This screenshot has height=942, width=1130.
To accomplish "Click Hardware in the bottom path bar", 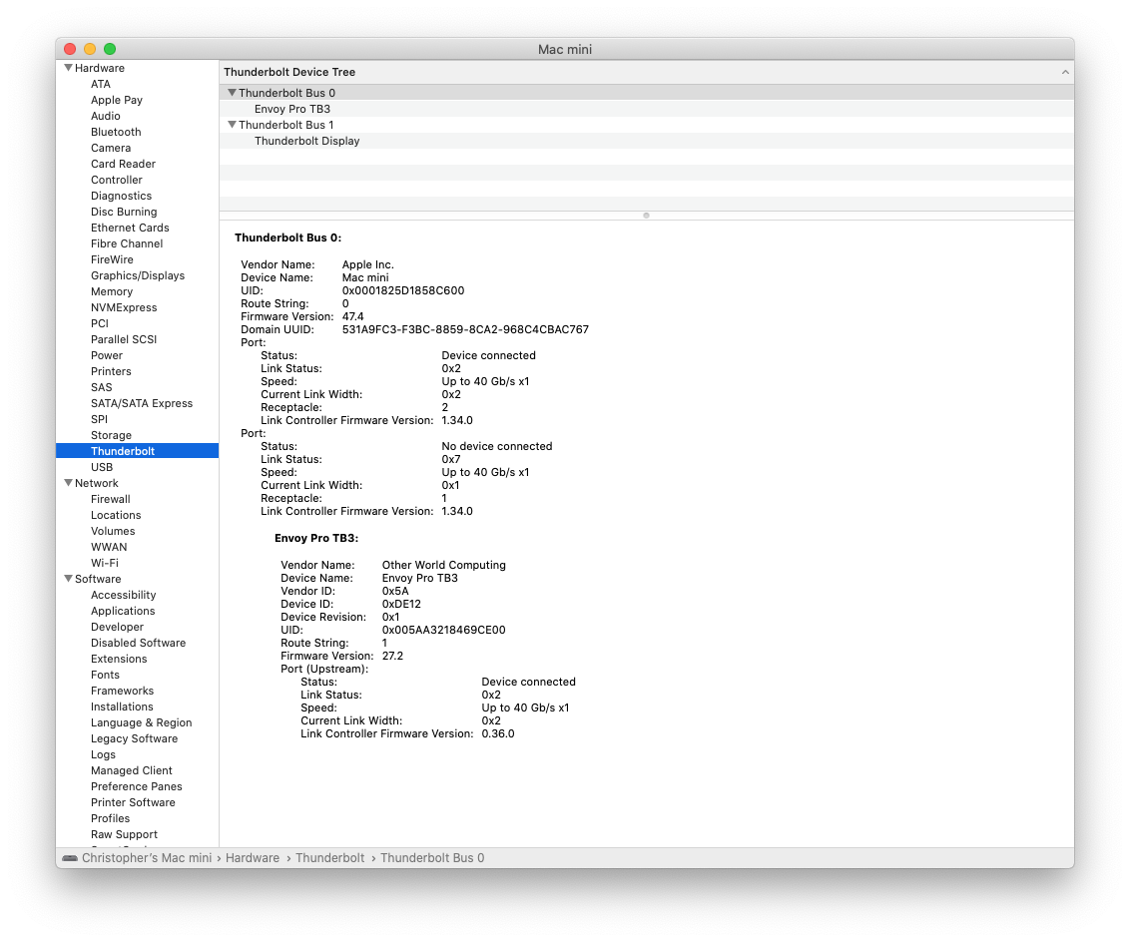I will point(253,858).
